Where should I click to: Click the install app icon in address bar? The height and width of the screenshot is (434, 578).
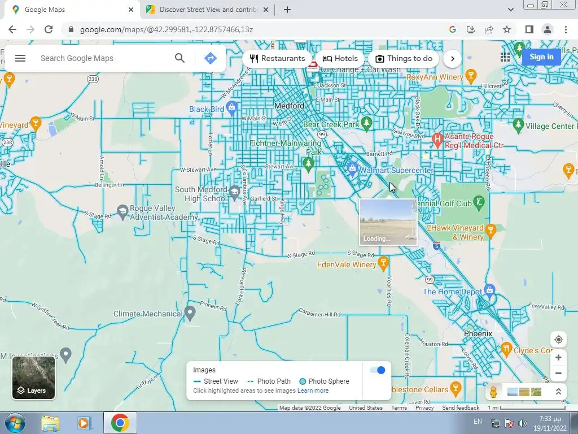pyautogui.click(x=471, y=29)
